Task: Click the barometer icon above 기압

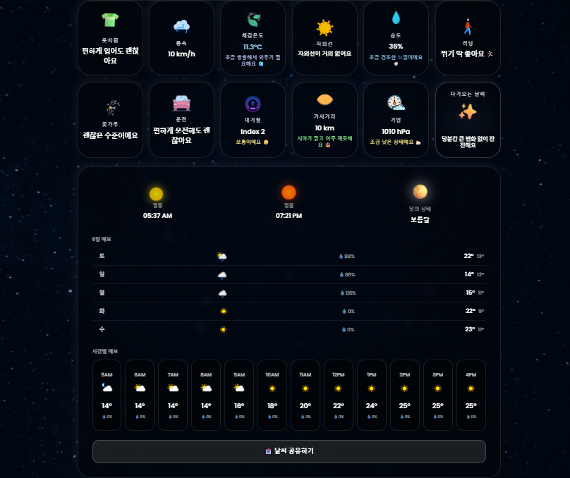Action: (396, 103)
